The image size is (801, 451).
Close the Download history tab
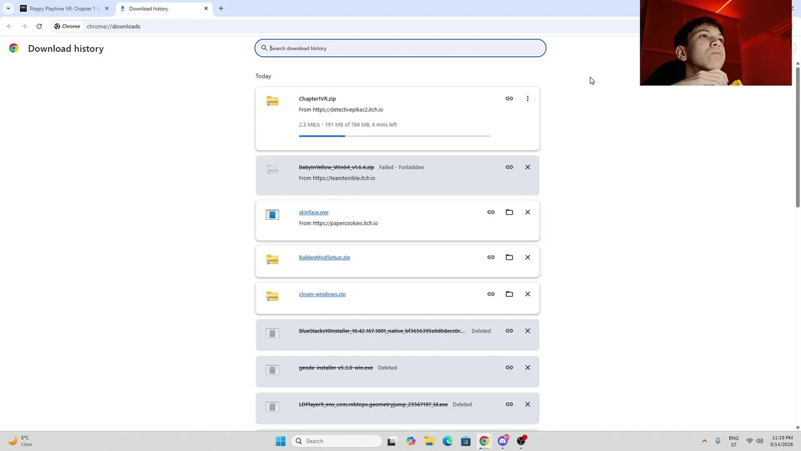pyautogui.click(x=206, y=9)
